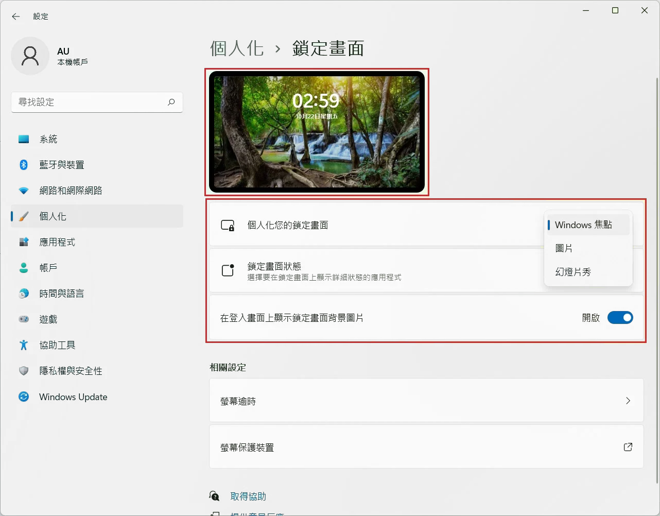The height and width of the screenshot is (516, 660).
Task: Click the System monitor icon in the sidebar
Action: (x=24, y=139)
